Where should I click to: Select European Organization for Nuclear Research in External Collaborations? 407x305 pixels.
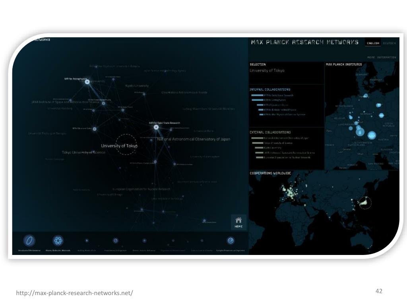coord(283,157)
